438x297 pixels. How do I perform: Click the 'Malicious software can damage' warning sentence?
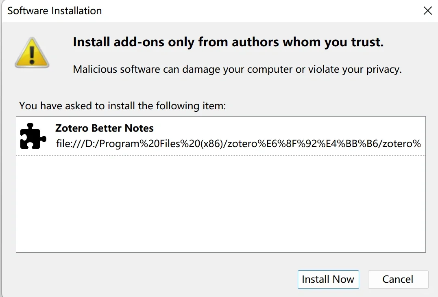[237, 69]
